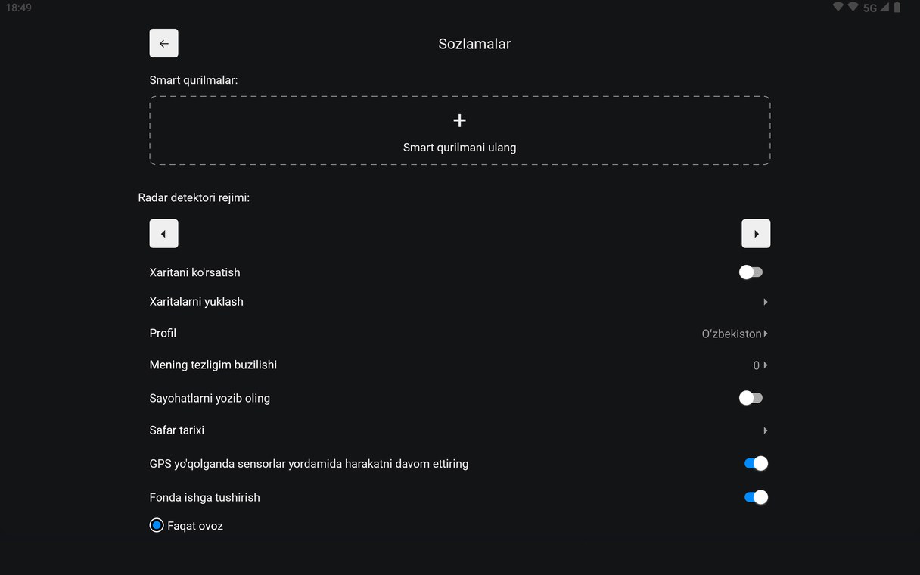Viewport: 920px width, 575px height.
Task: Open the Profil settings row
Action: [x=459, y=334]
